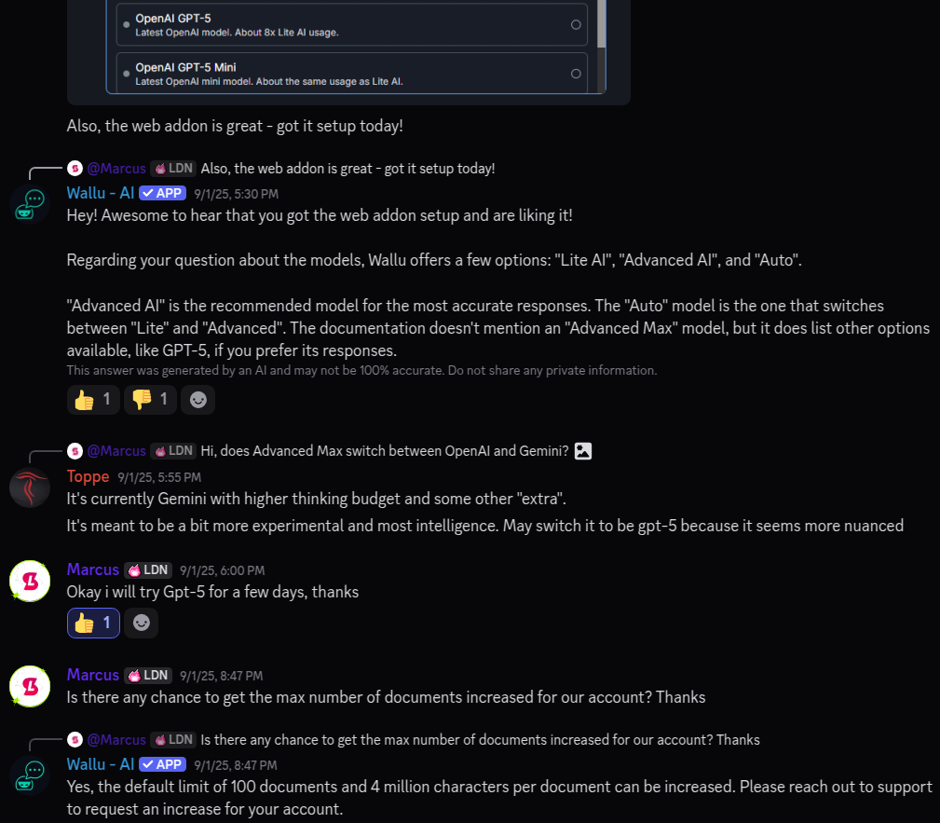Toggle thumbs up on Marcus's Gpt-5 message
The width and height of the screenshot is (940, 823).
93,623
